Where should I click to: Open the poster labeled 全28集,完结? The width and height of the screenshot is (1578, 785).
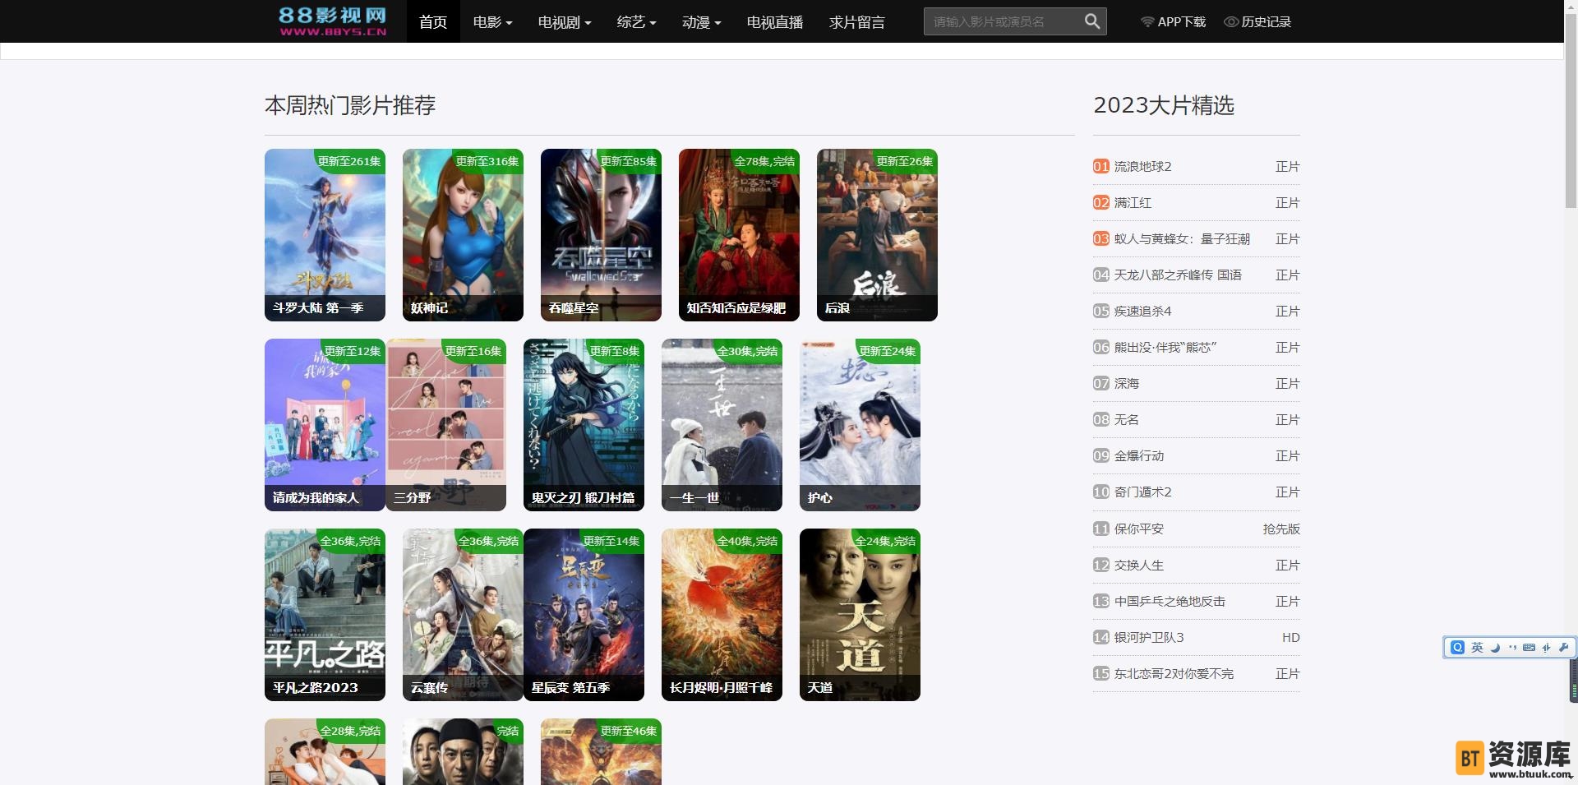pos(325,751)
